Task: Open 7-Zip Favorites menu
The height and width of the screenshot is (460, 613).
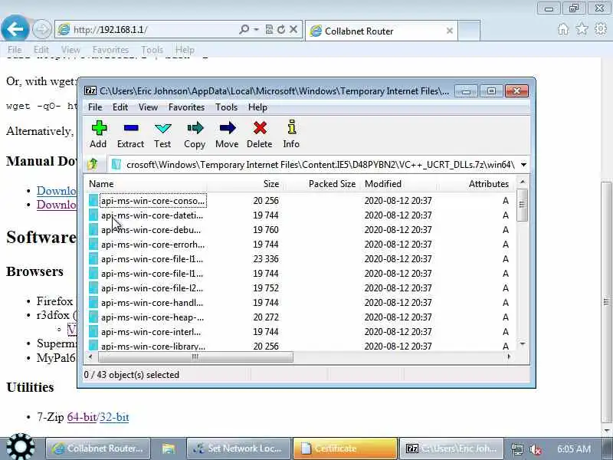Action: [186, 107]
